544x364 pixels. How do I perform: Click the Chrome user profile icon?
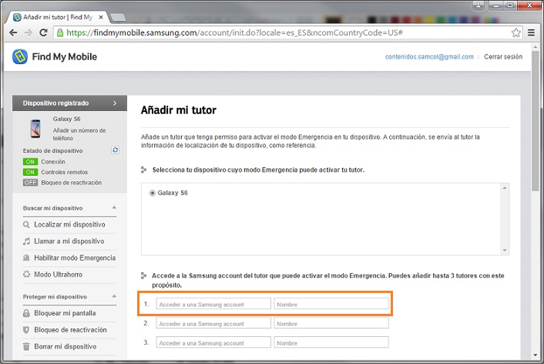pyautogui.click(x=478, y=5)
